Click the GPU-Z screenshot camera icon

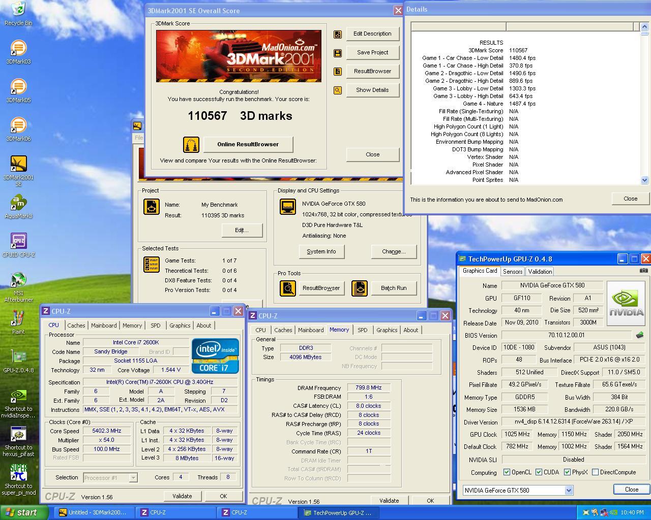[x=644, y=271]
